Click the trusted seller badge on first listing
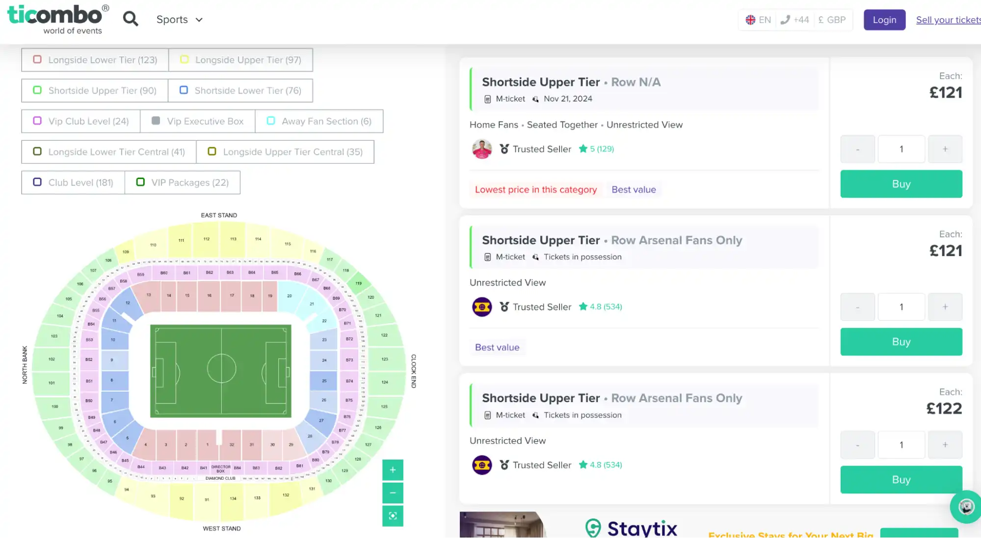 coord(504,149)
